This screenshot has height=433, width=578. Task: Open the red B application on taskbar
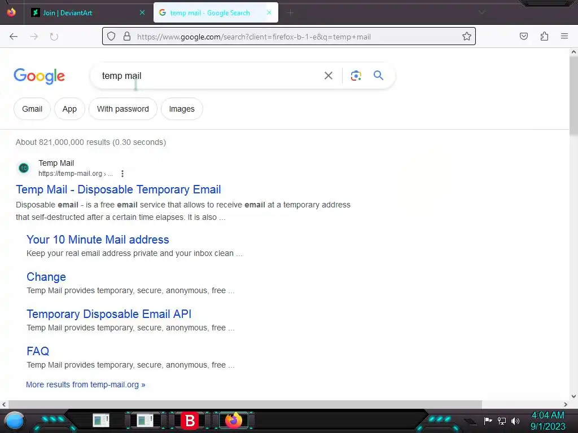190,421
